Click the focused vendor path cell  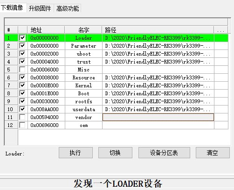point(158,117)
